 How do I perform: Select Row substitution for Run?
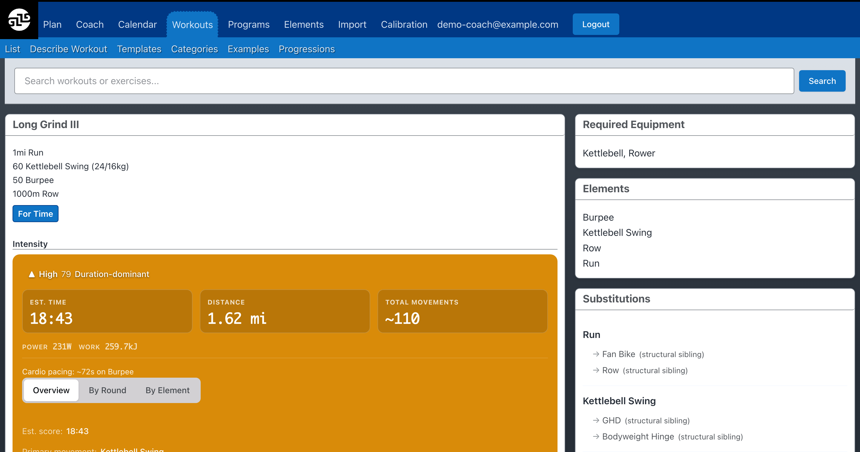pos(610,370)
